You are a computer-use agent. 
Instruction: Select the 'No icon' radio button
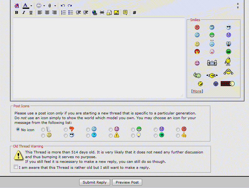(x=18, y=130)
